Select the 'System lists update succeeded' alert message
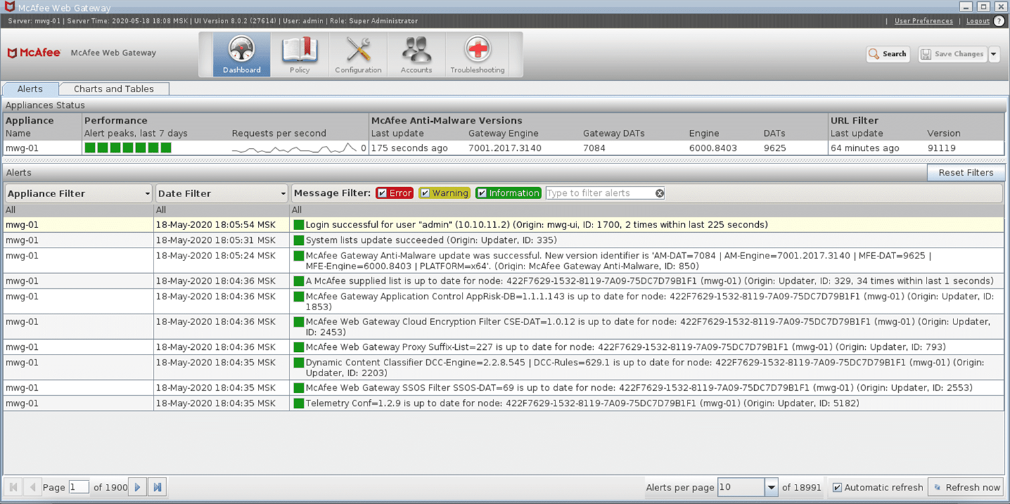 pos(431,240)
